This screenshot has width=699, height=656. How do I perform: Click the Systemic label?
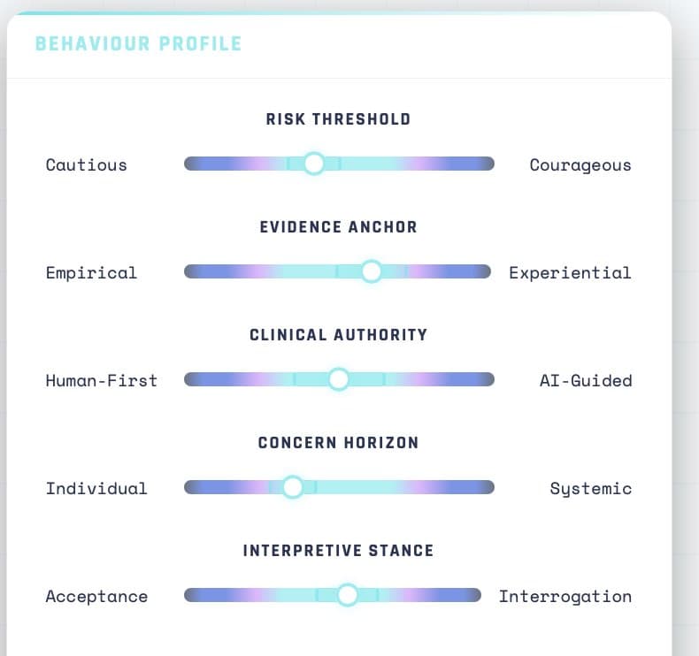pyautogui.click(x=591, y=489)
